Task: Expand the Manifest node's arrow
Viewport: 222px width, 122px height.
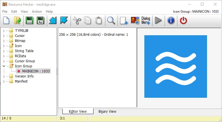Action: [x=4, y=81]
